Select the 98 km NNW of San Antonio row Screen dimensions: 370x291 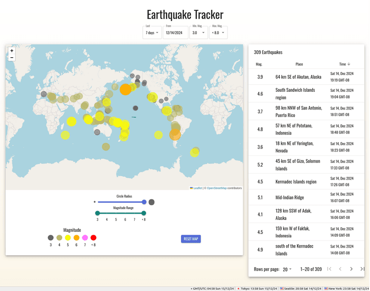[306, 111]
